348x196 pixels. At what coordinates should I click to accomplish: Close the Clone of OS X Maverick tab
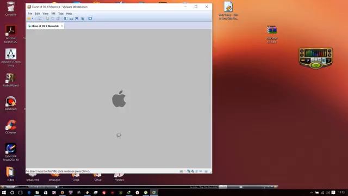point(62,26)
